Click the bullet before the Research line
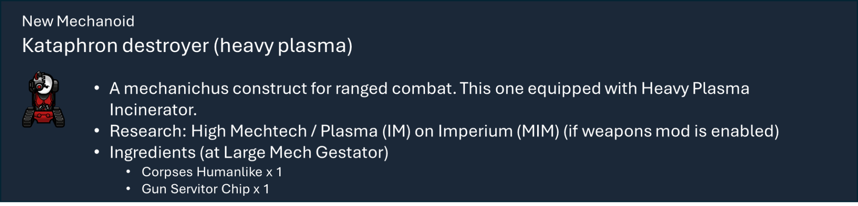This screenshot has height=206, width=858. click(97, 131)
